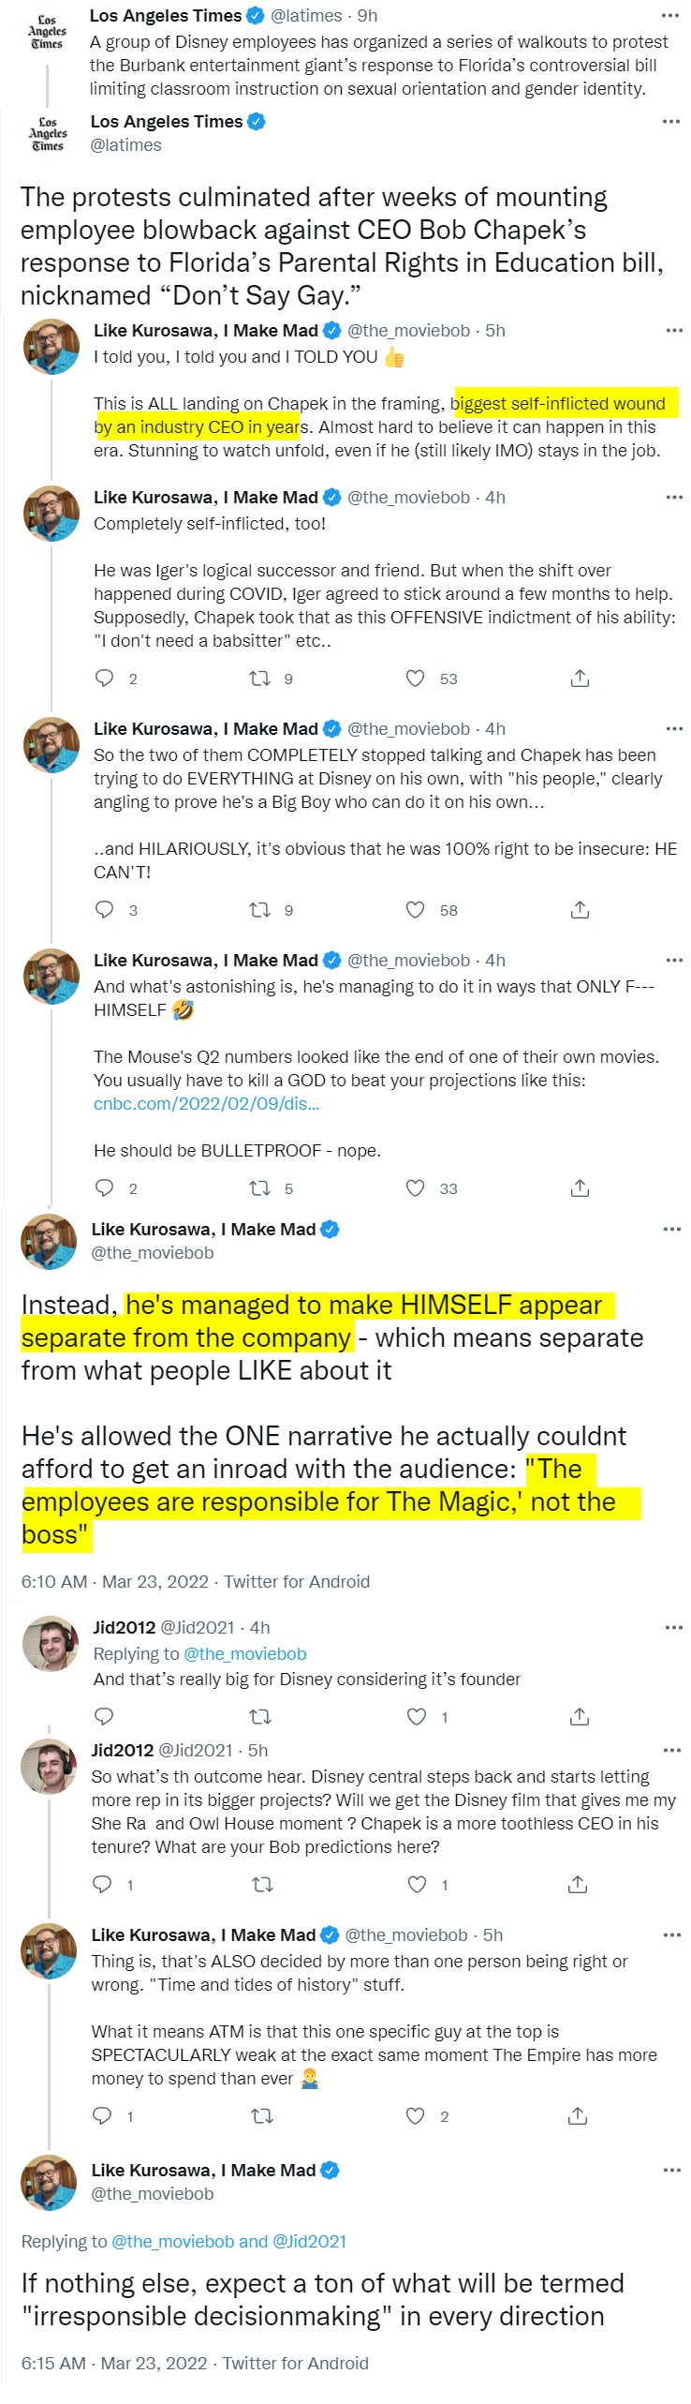The width and height of the screenshot is (691, 2404).
Task: Share the "Time and tides of history" tweet
Action: coord(578,2116)
